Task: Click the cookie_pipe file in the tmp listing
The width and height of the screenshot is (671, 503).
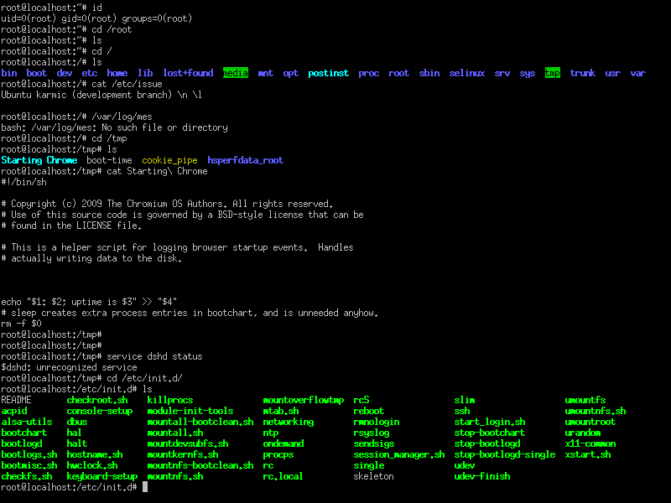Action: [170, 160]
